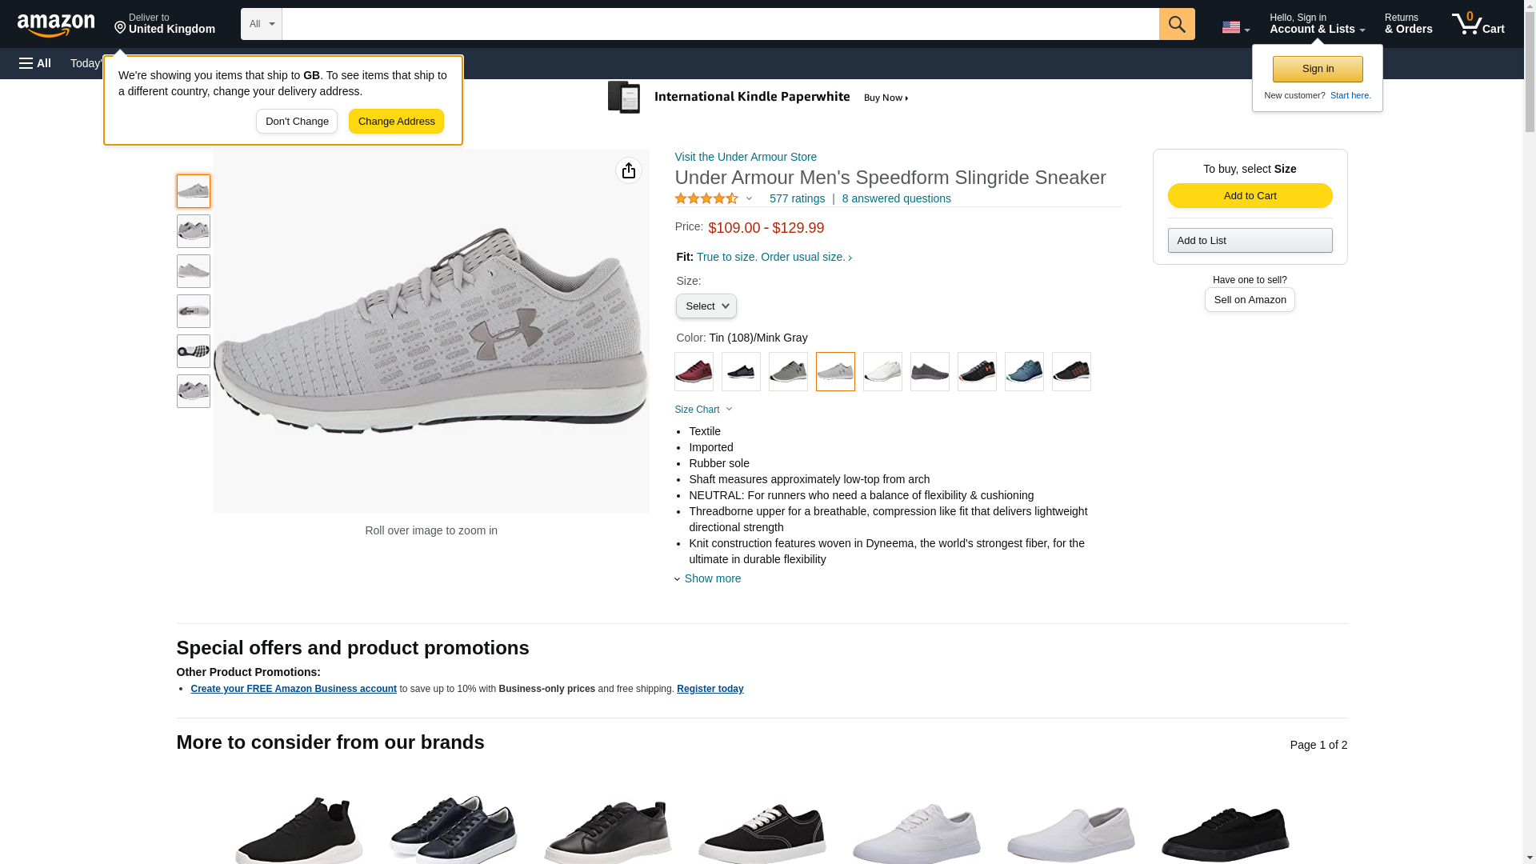Select the blue shoe color swatch

(1024, 372)
